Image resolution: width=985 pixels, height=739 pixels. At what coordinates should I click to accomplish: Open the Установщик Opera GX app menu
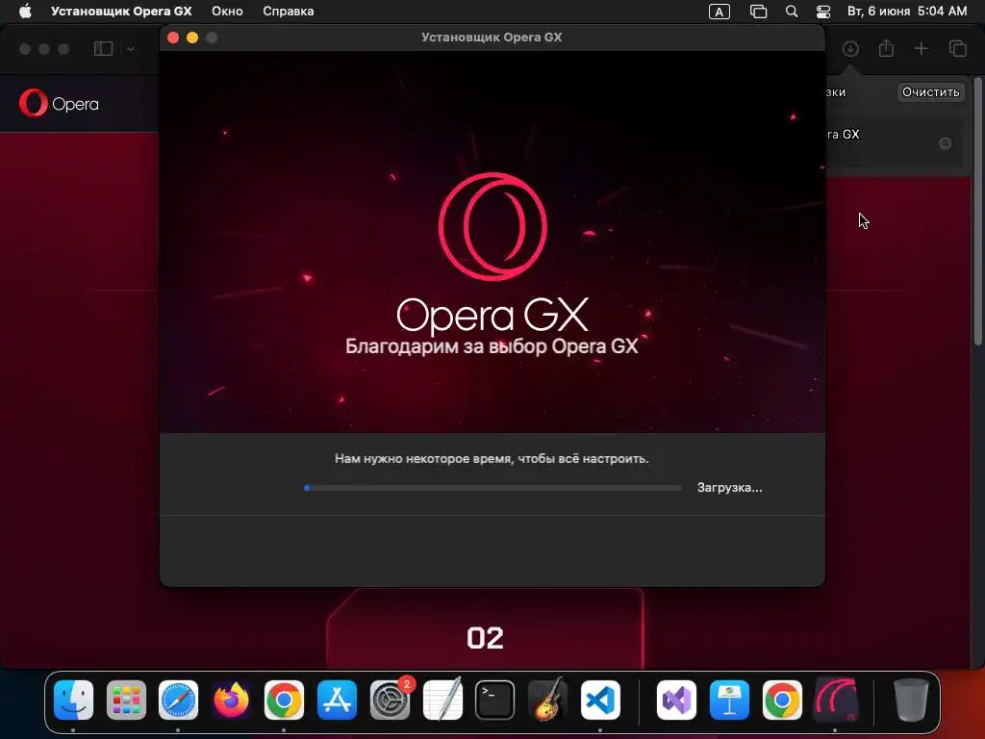click(x=121, y=12)
